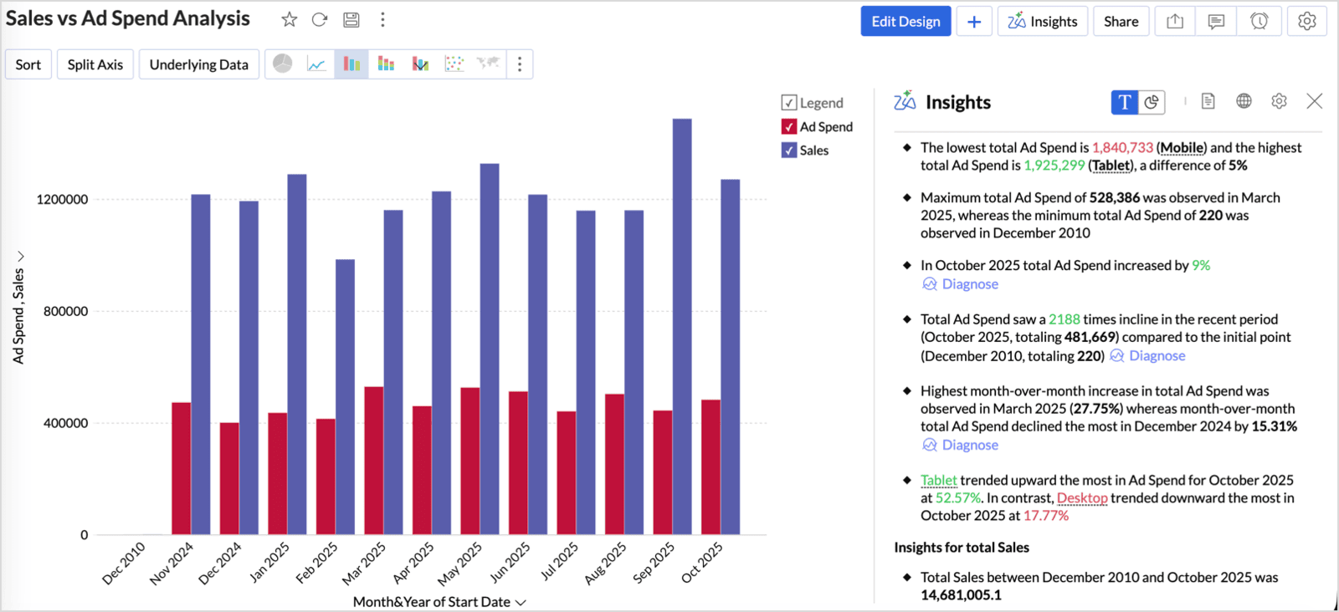Viewport: 1339px width, 612px height.
Task: Switch to the line chart type
Action: click(x=316, y=64)
